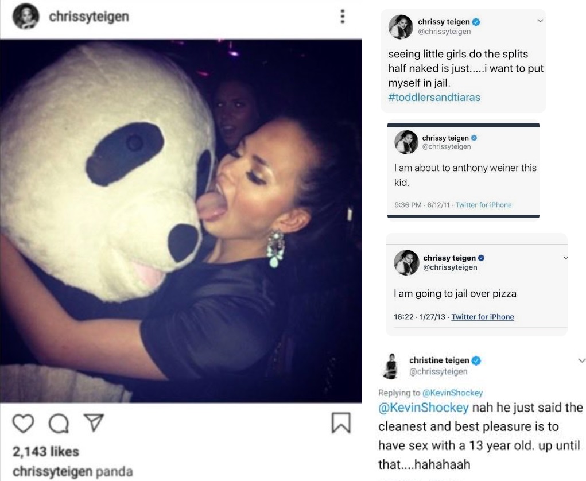586x481 pixels.
Task: Open the panda costume photo
Action: [181, 220]
